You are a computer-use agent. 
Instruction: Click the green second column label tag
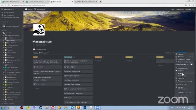pos(68,57)
